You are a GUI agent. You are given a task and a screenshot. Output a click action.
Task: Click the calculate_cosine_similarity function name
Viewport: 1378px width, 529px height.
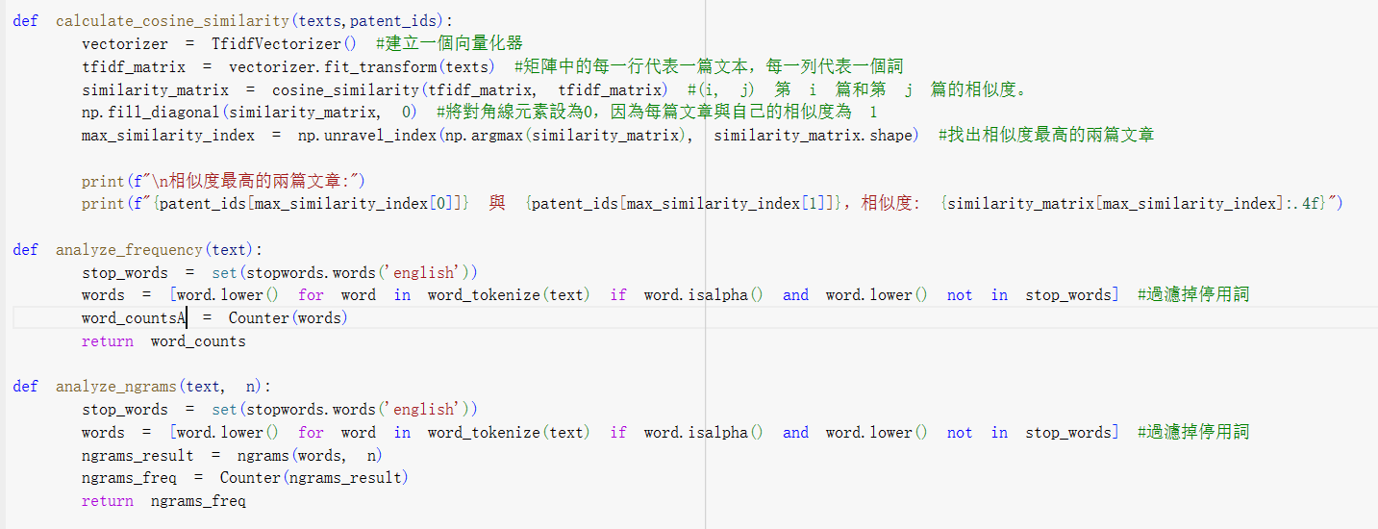pyautogui.click(x=172, y=20)
